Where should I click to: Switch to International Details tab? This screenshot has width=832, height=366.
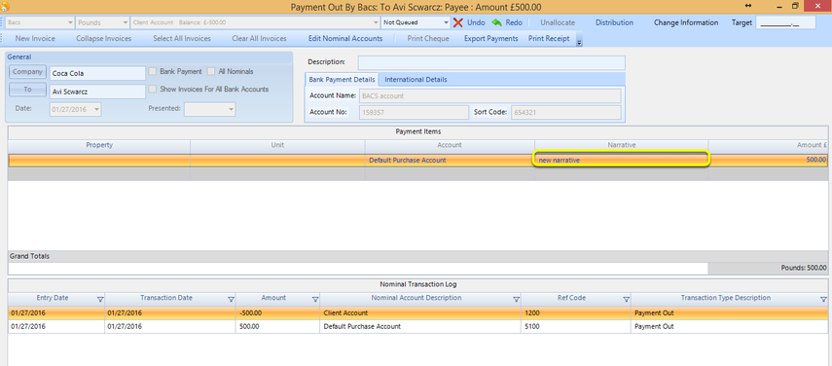tap(416, 80)
